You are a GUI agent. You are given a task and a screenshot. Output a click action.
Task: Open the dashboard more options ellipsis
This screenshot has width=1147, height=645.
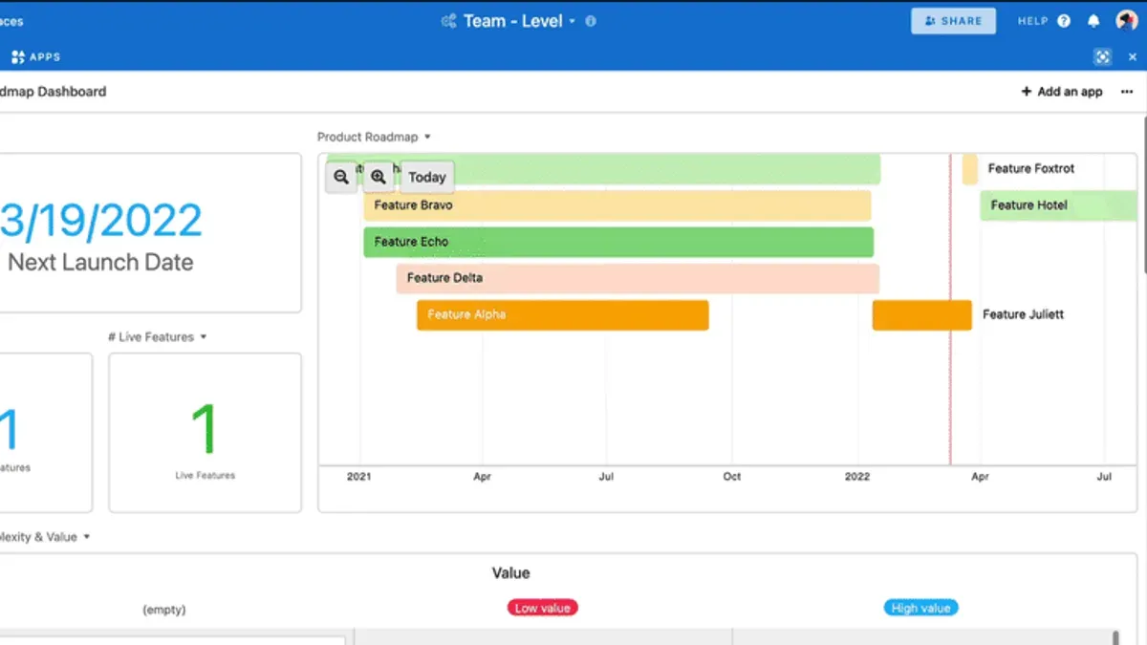click(1127, 92)
